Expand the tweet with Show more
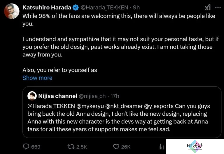 click(x=37, y=78)
